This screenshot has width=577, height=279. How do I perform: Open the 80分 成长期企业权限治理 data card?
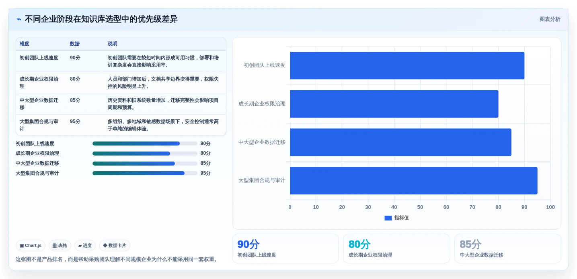pos(396,249)
